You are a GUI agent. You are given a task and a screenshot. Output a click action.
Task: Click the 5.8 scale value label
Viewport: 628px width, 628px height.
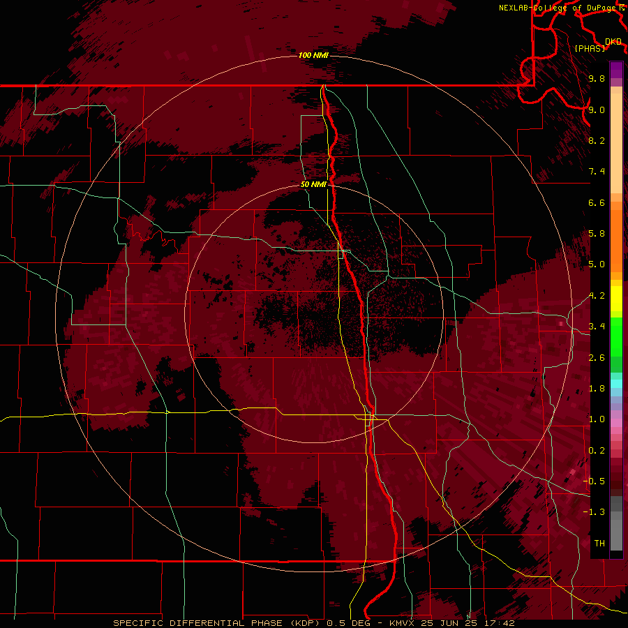pos(597,234)
